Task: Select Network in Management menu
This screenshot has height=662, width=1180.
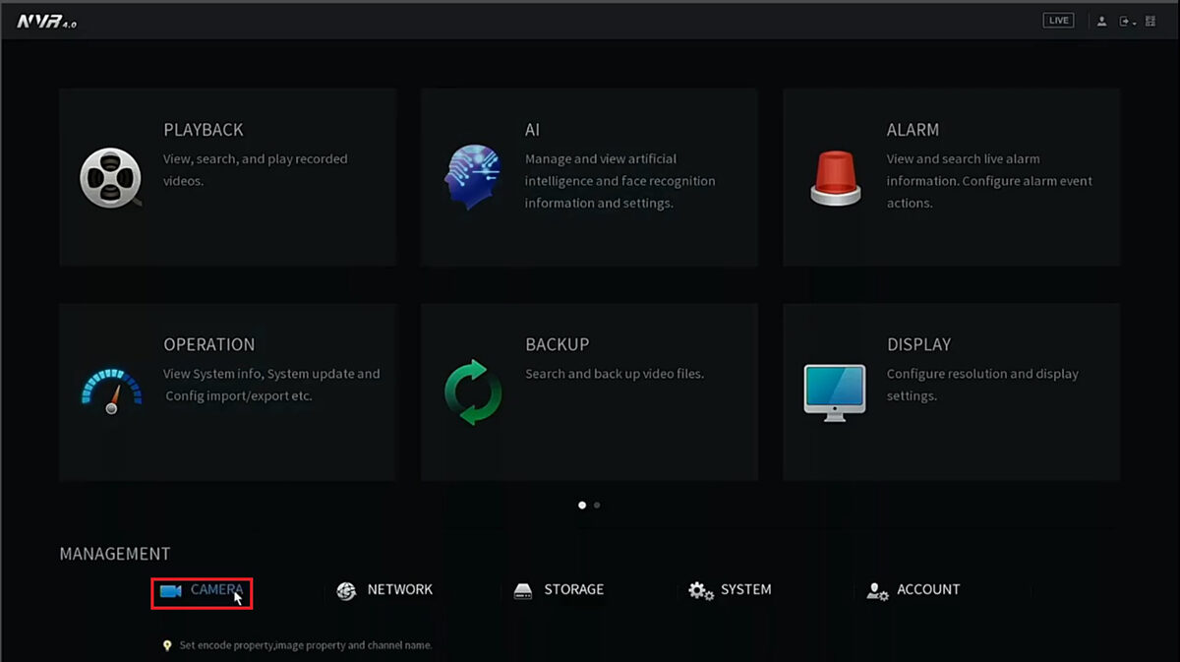Action: click(385, 590)
